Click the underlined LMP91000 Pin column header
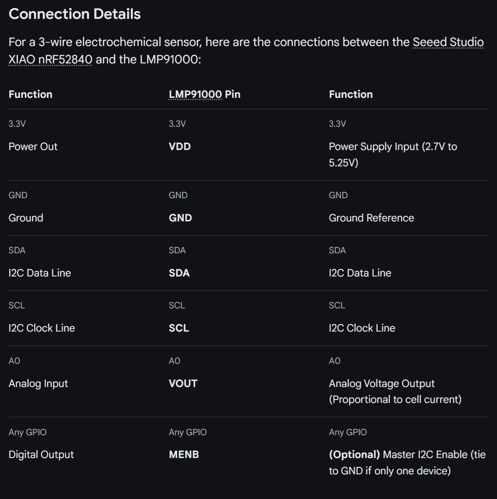497x499 pixels. tap(195, 95)
